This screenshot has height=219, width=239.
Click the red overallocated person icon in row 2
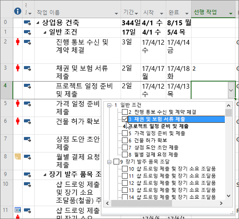(18, 42)
